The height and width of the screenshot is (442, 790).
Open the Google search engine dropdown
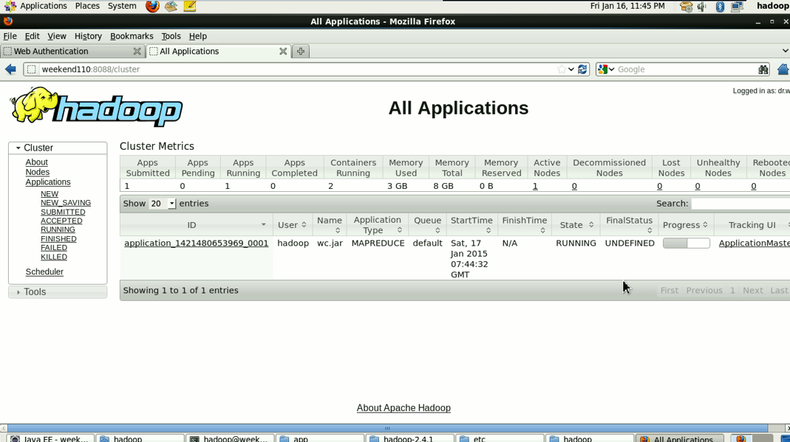[606, 69]
